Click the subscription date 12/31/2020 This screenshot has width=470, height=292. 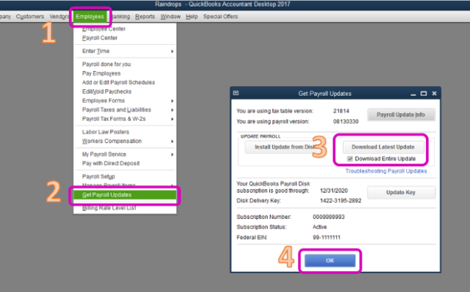point(333,191)
